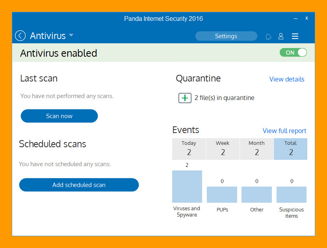Image resolution: width=327 pixels, height=248 pixels.
Task: Open the View full report link
Action: (x=284, y=131)
